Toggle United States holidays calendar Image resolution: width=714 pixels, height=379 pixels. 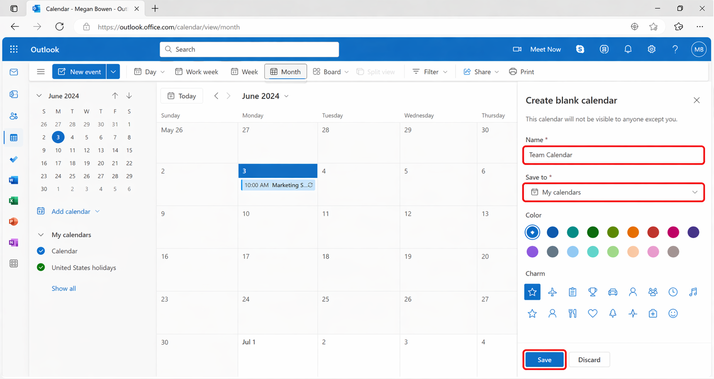(x=41, y=267)
